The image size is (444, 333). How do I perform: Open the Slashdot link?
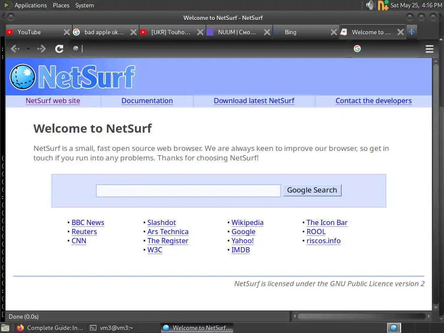point(161,222)
